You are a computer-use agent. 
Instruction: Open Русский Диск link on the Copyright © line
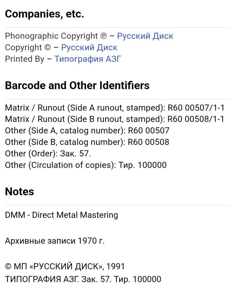tap(89, 47)
